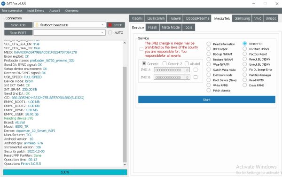Select Factory Reset radio button
This screenshot has width=282, height=177.
point(244,54)
